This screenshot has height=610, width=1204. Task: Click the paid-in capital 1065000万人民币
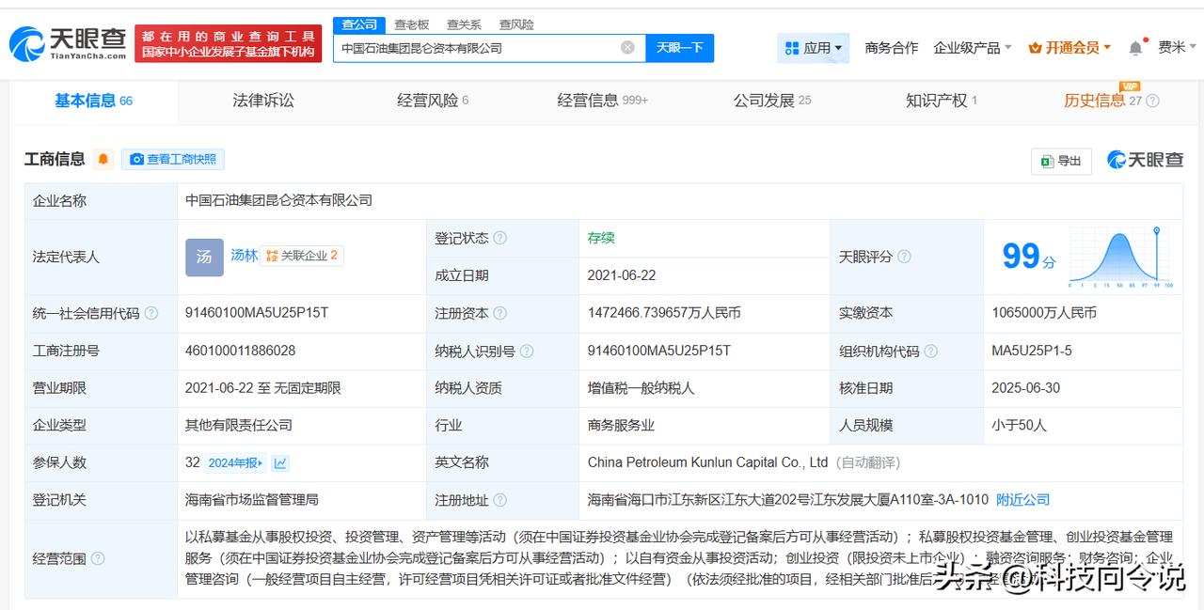tap(1044, 313)
